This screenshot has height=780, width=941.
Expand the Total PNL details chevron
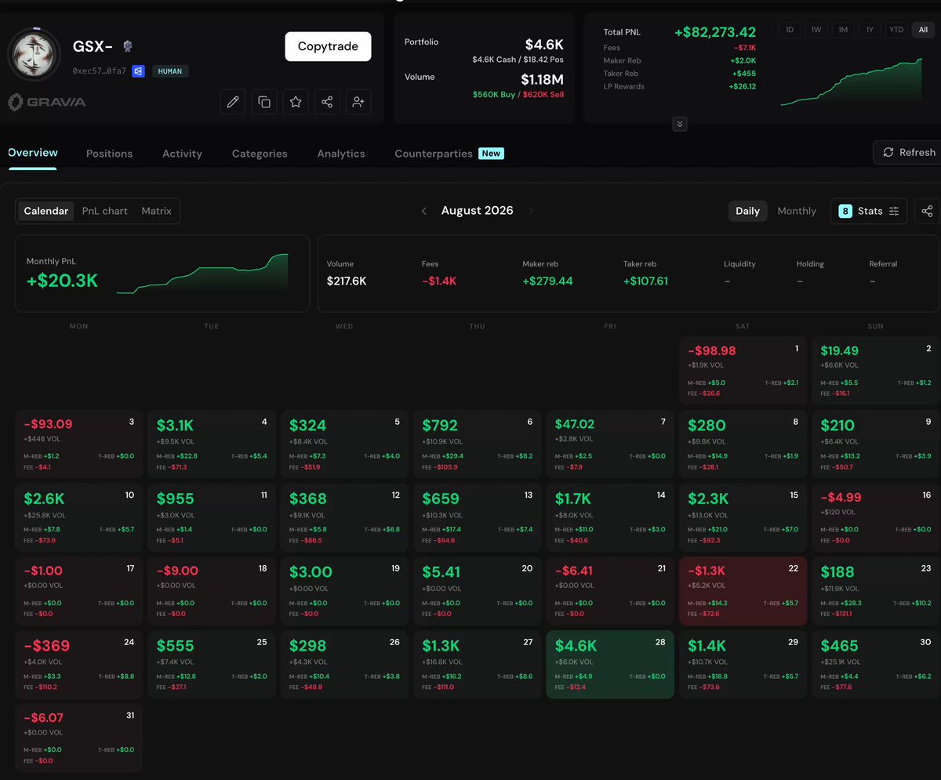[680, 124]
